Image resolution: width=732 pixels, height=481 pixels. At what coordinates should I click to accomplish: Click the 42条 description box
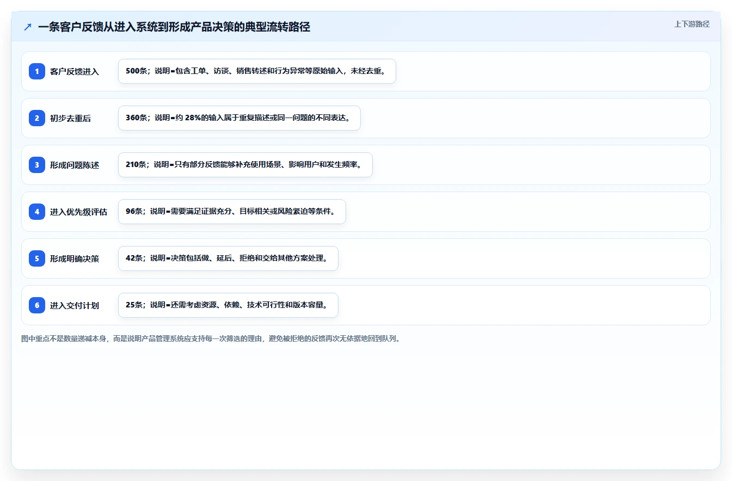(x=228, y=258)
